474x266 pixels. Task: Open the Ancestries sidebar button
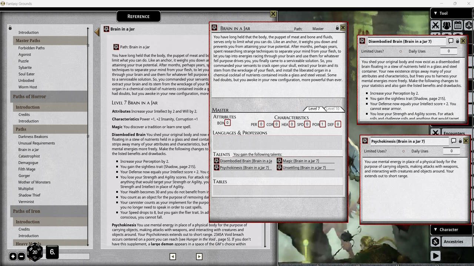click(x=453, y=241)
